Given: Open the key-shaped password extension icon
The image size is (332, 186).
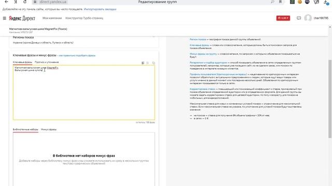Looking at the screenshot, I should [316, 2].
